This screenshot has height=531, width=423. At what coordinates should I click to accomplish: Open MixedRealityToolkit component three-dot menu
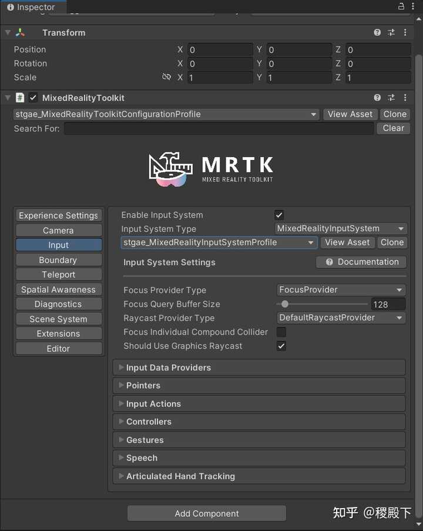[x=405, y=98]
